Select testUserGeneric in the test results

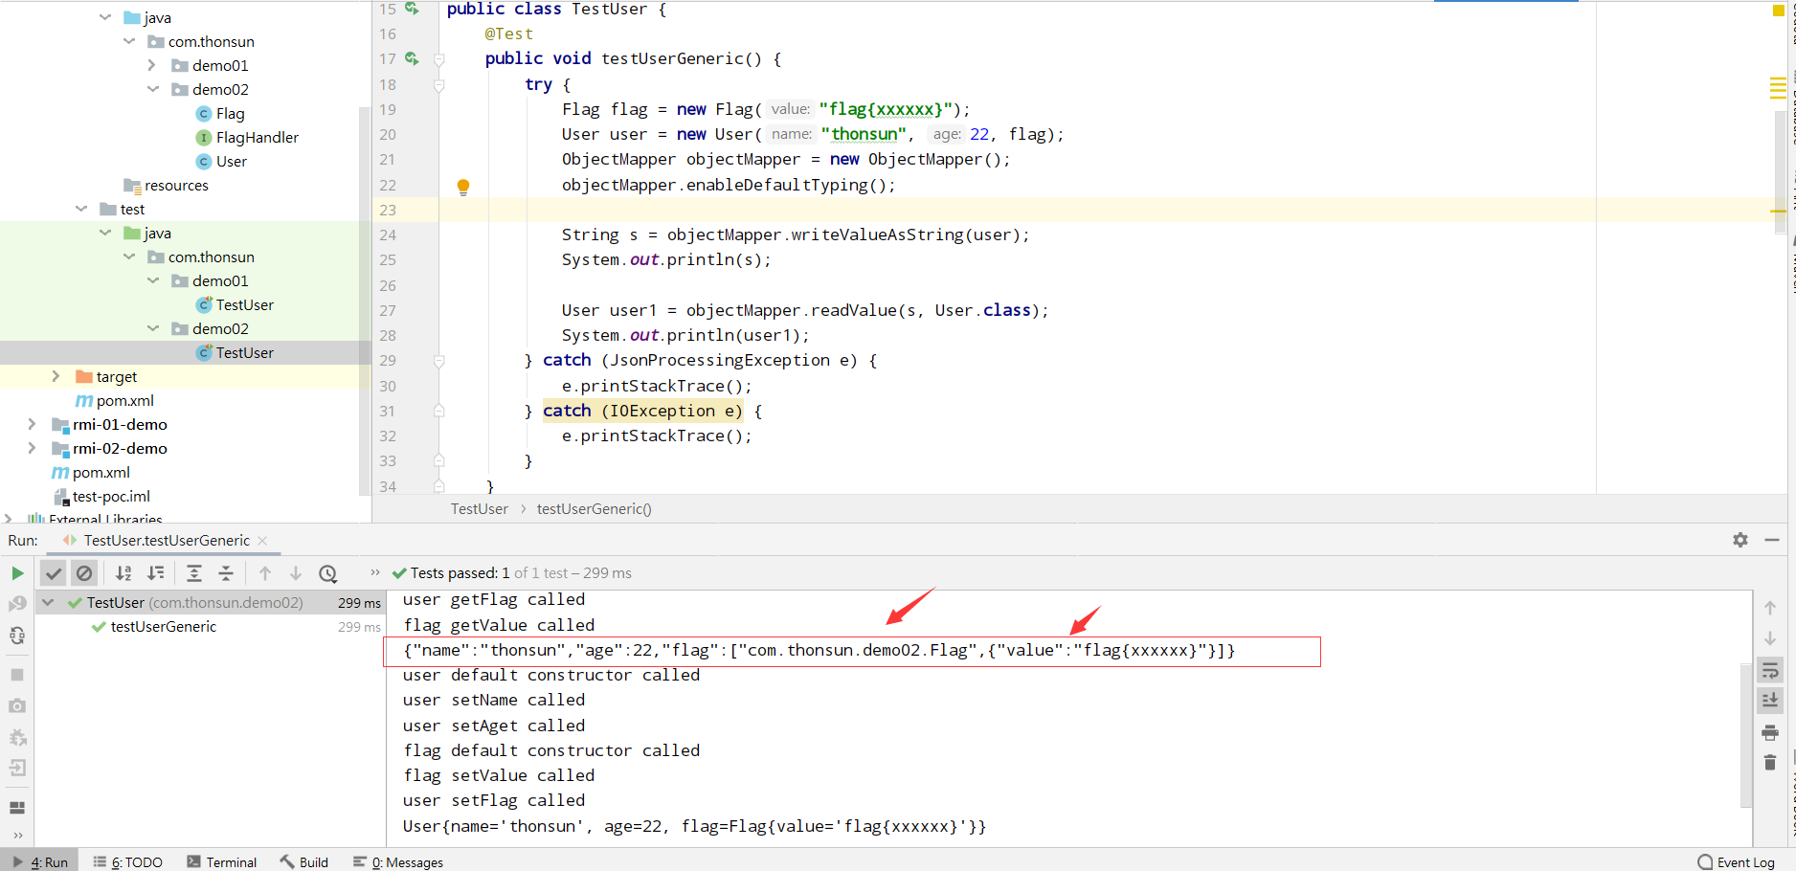coord(163,627)
